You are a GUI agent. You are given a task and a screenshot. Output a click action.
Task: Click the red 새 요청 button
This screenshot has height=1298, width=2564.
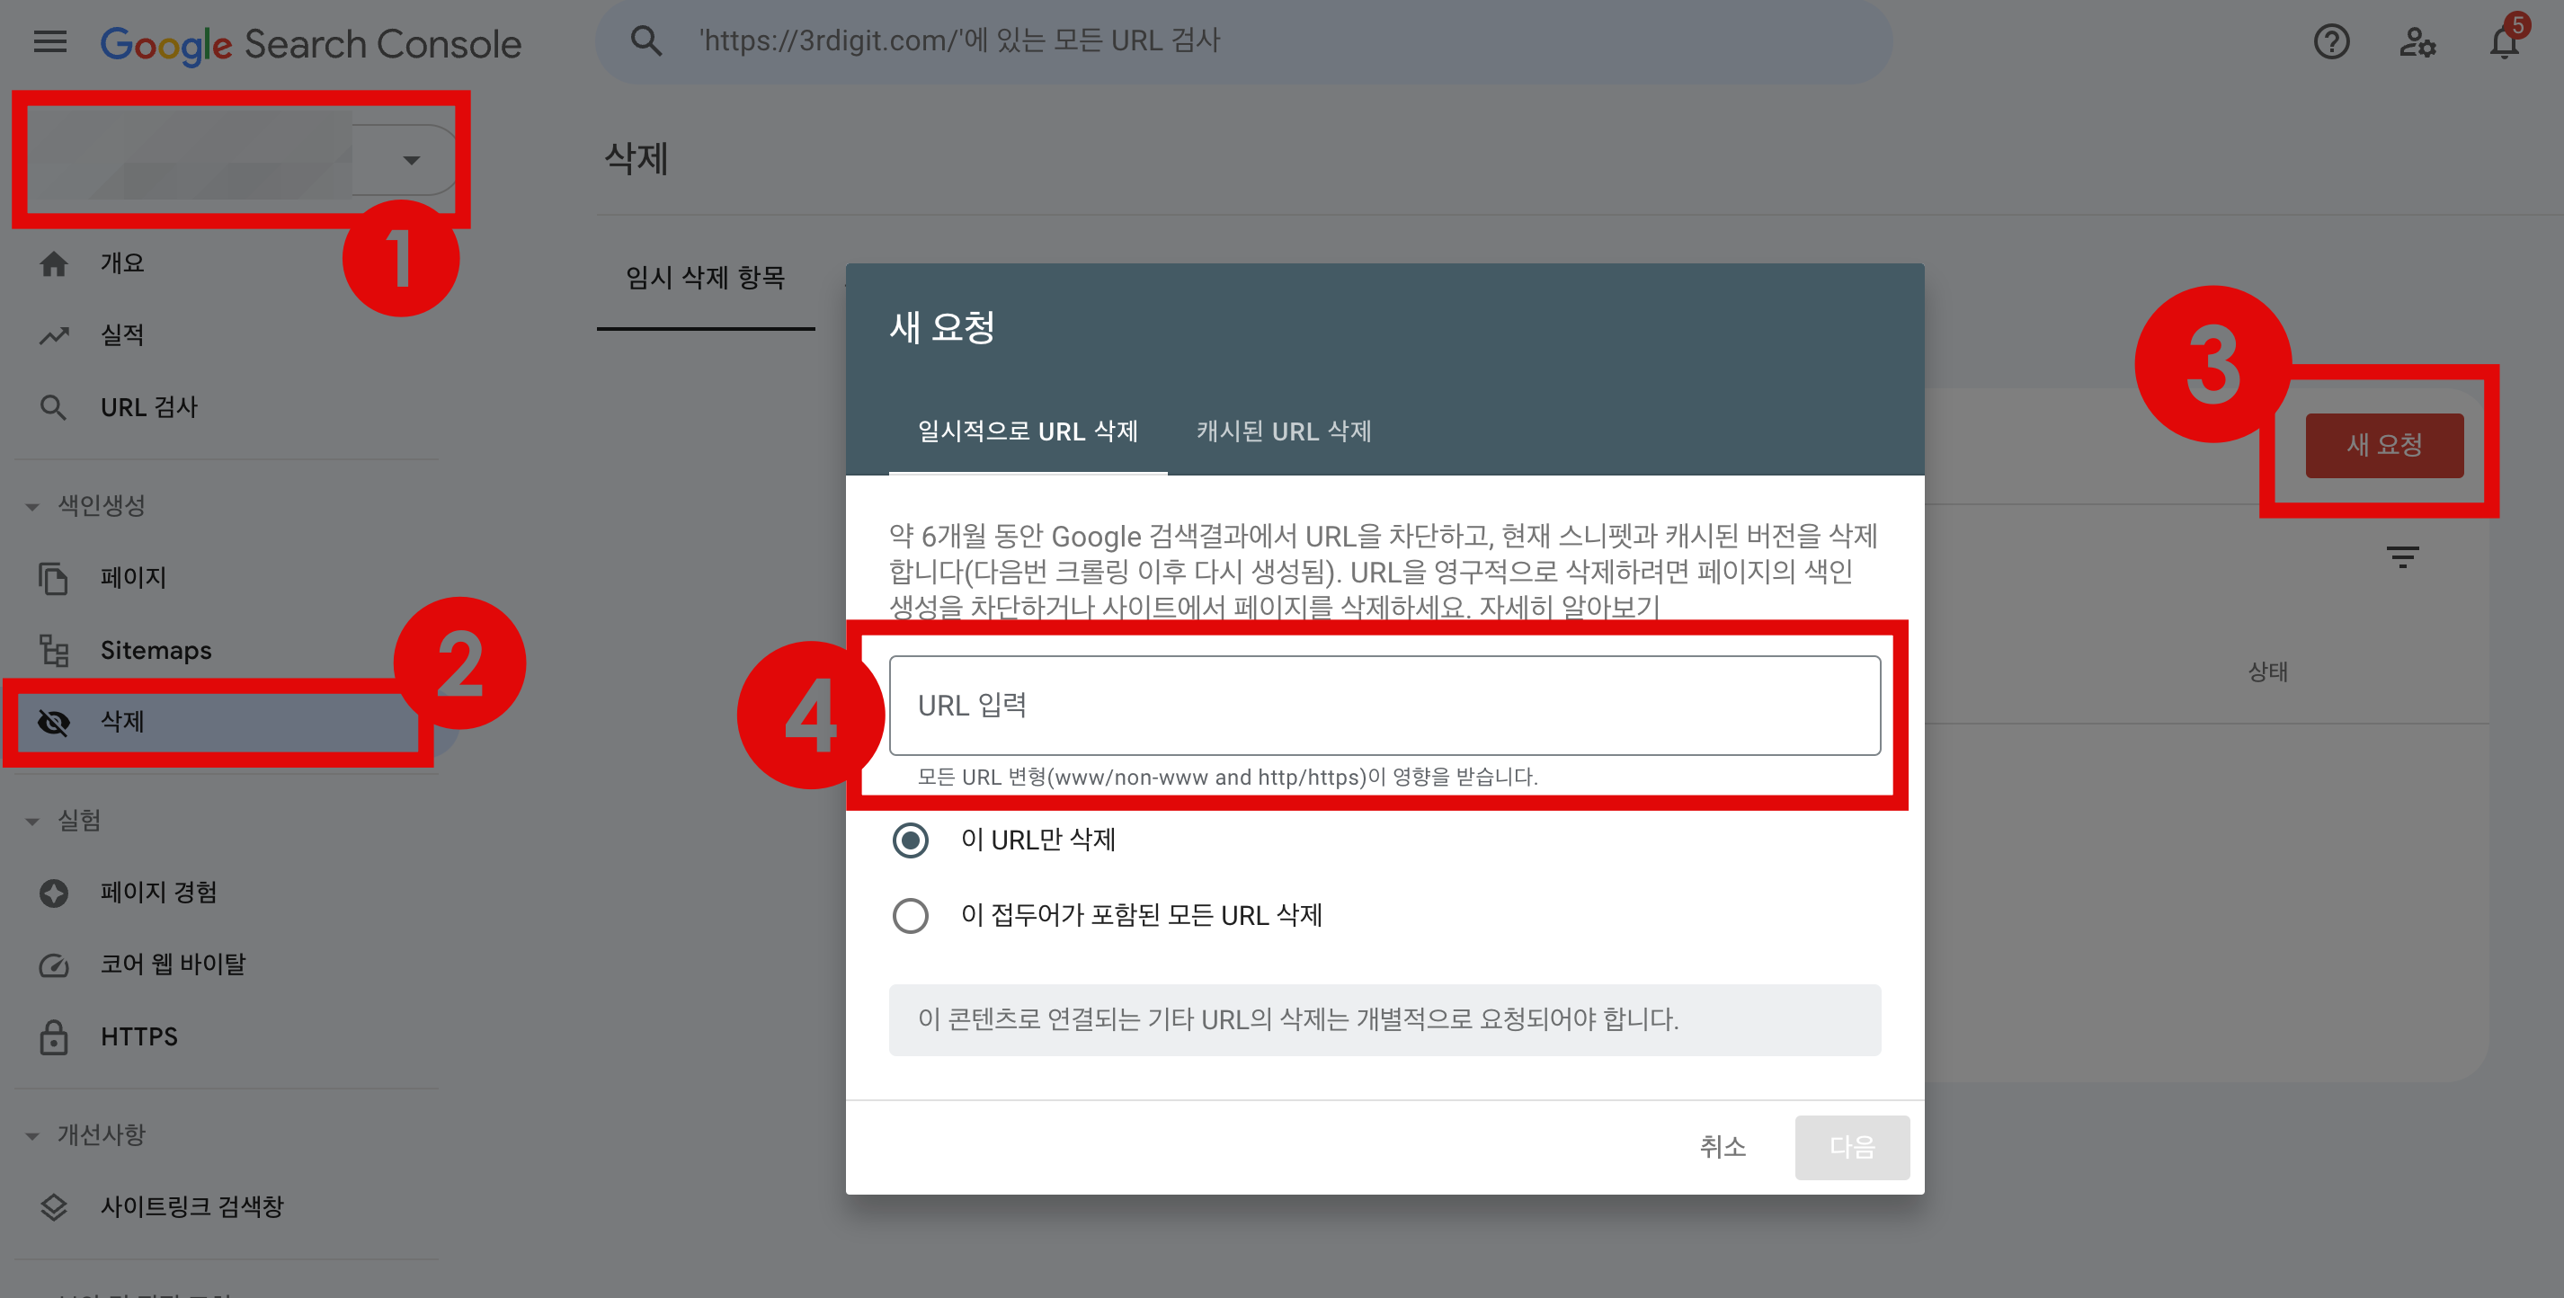(2385, 445)
